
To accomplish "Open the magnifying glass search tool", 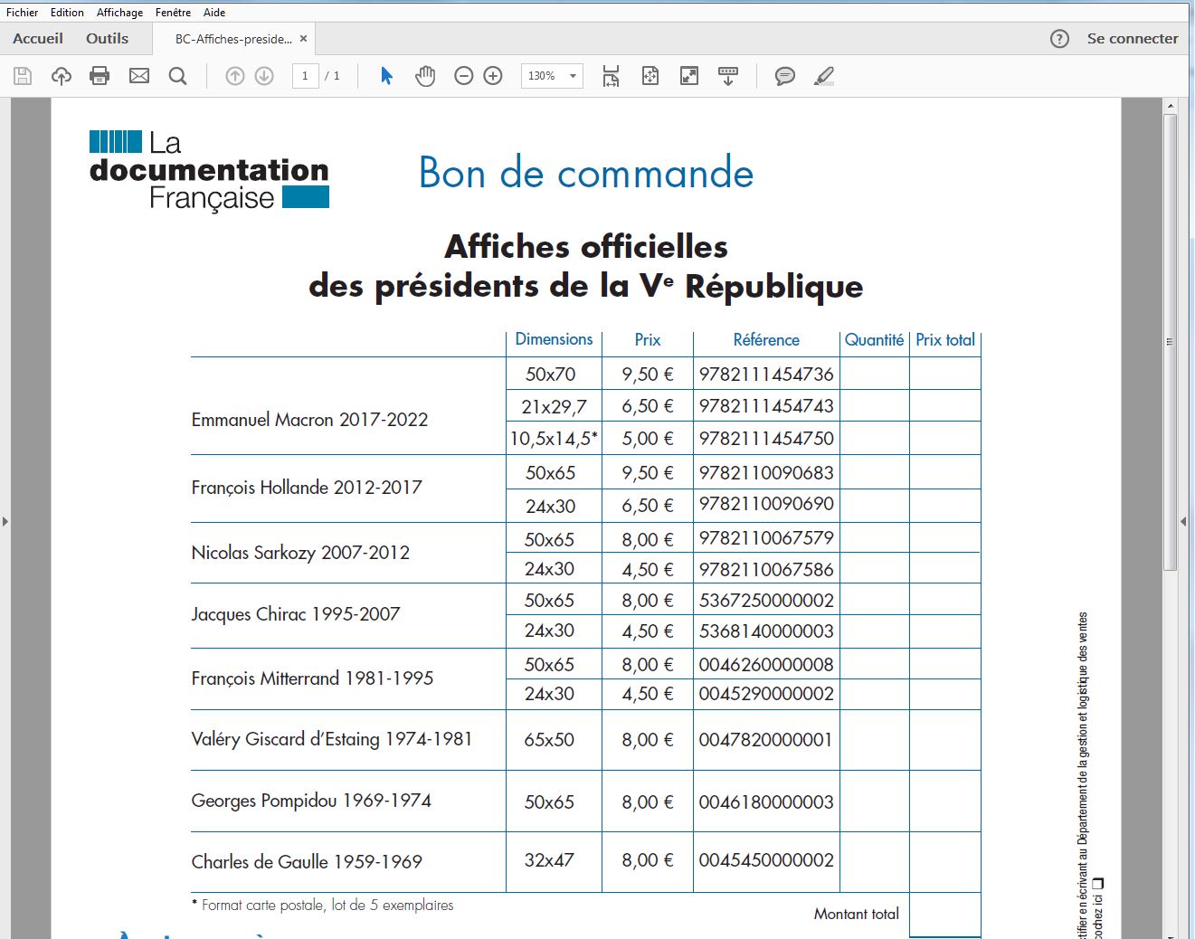I will pos(178,76).
